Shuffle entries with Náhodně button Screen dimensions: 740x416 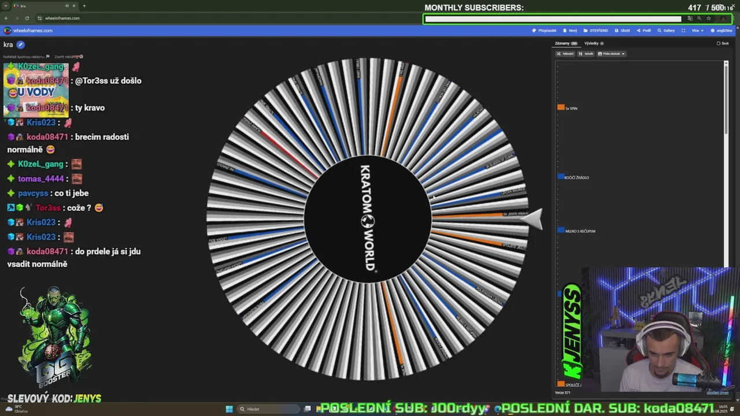565,54
